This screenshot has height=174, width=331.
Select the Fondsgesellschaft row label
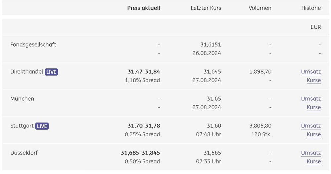point(33,45)
